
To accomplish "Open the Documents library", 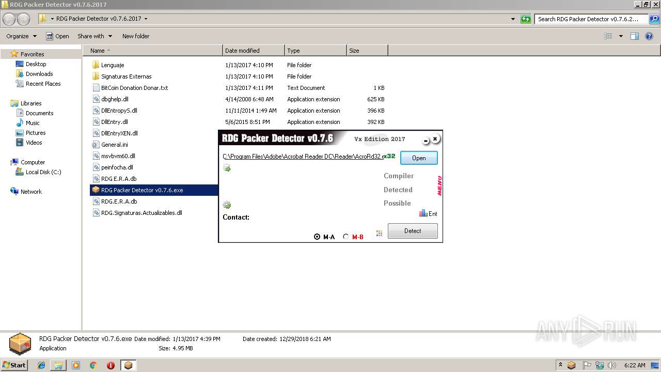I will point(39,113).
